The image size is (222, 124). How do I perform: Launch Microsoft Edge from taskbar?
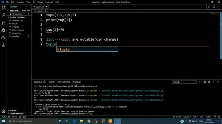click(x=75, y=121)
